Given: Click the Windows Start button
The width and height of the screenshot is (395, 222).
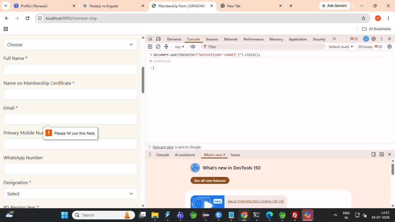Looking at the screenshot, I should [x=65, y=215].
